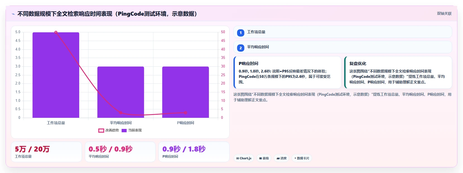Viewport: 463px width, 173px height.
Task: Click the P响应时间 x-axis label
Action: pos(185,123)
